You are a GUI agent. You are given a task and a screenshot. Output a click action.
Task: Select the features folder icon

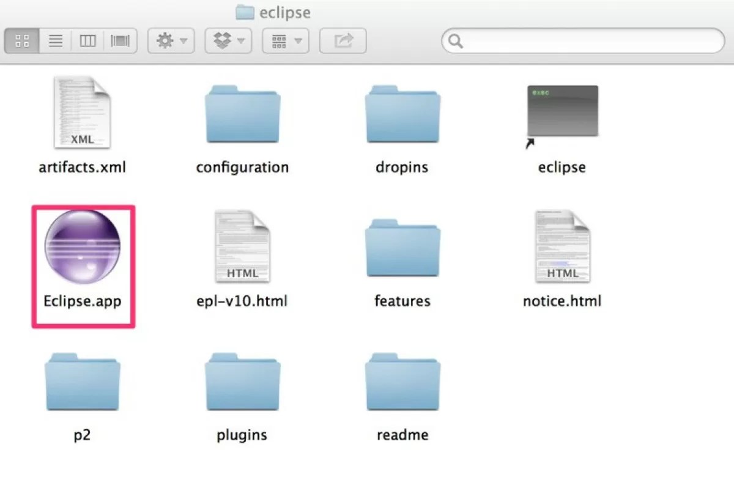(402, 249)
